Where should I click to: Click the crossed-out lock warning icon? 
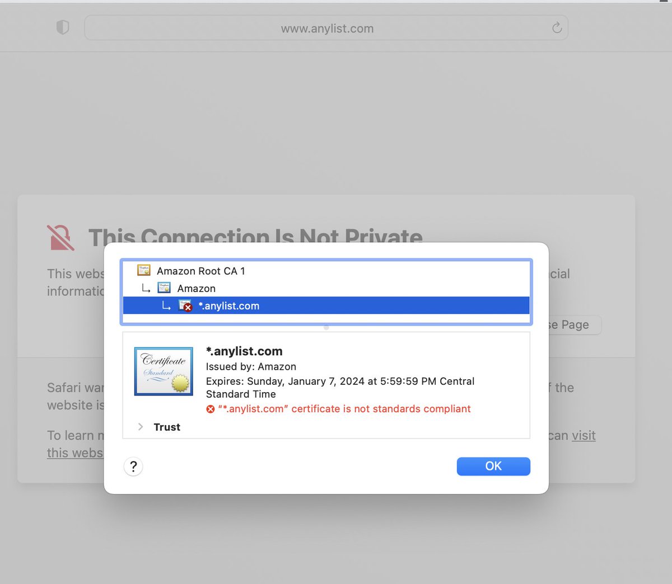[60, 237]
